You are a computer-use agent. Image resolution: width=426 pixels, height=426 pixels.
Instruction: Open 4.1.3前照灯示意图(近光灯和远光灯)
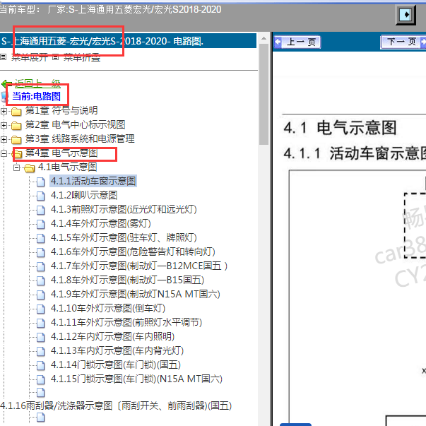pos(124,210)
